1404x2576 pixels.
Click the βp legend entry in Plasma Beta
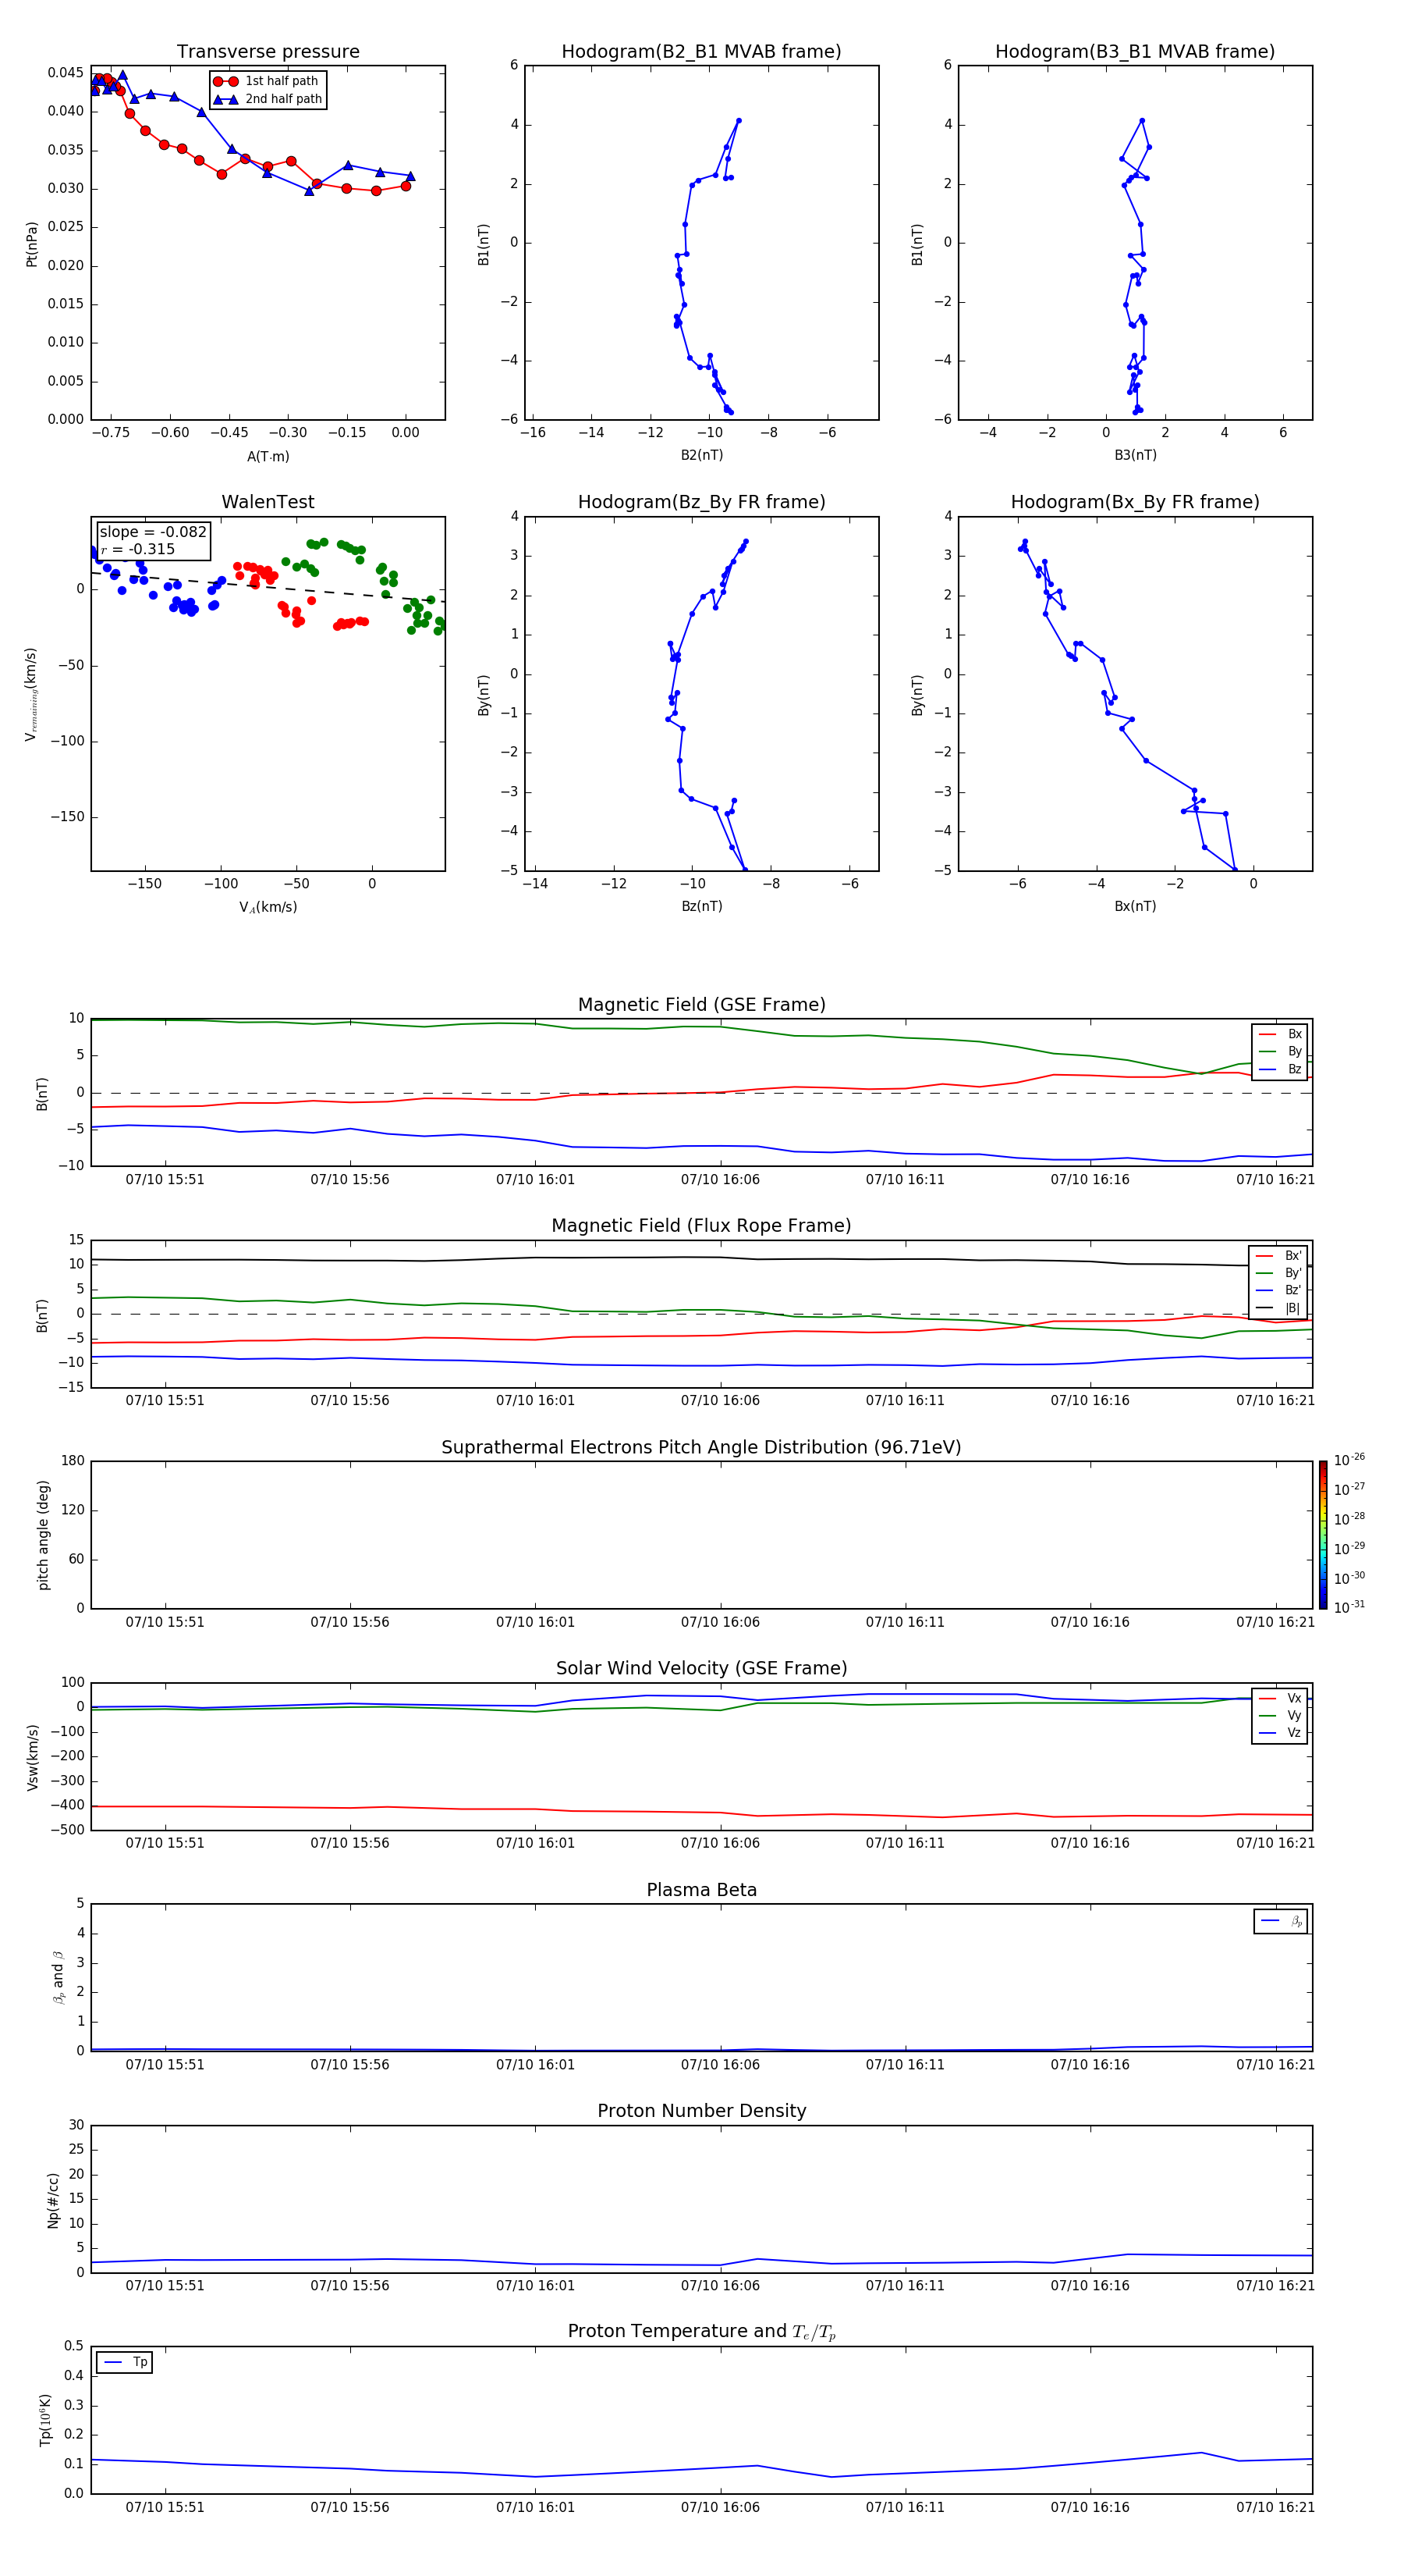(1281, 1921)
